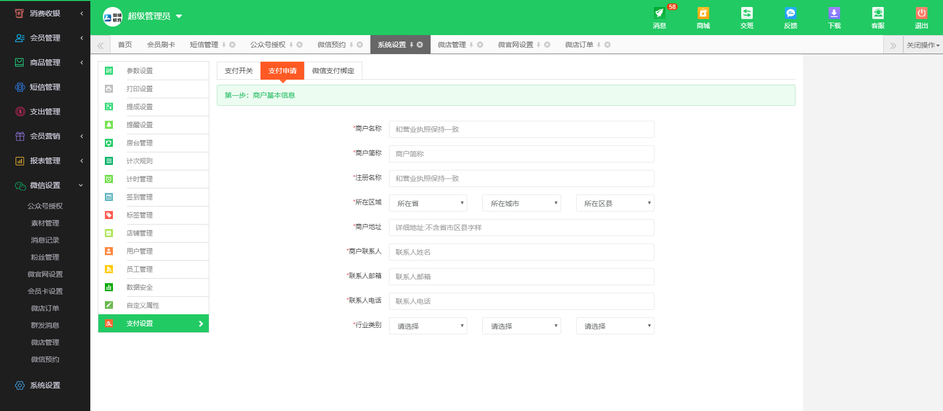The height and width of the screenshot is (411, 943).
Task: Click the 提成设置 icon
Action: [109, 107]
